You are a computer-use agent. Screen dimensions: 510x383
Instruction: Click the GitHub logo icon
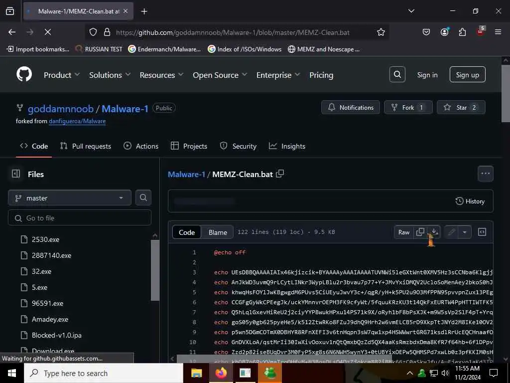(24, 75)
